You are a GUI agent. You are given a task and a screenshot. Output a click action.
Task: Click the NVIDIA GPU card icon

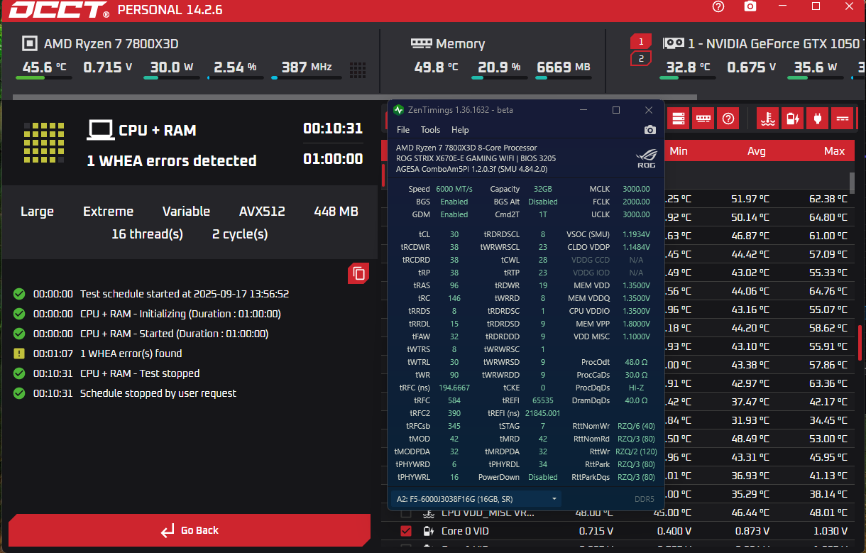click(x=673, y=43)
